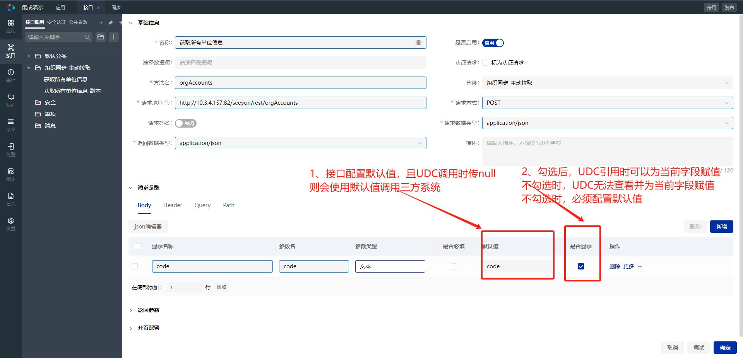Click 更多 link in the code row
This screenshot has height=358, width=743.
pos(629,266)
